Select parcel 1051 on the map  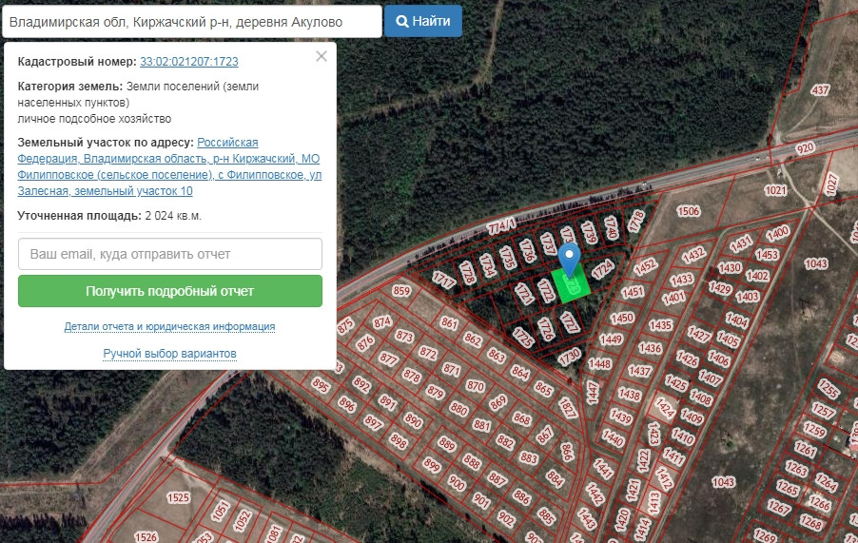click(221, 511)
